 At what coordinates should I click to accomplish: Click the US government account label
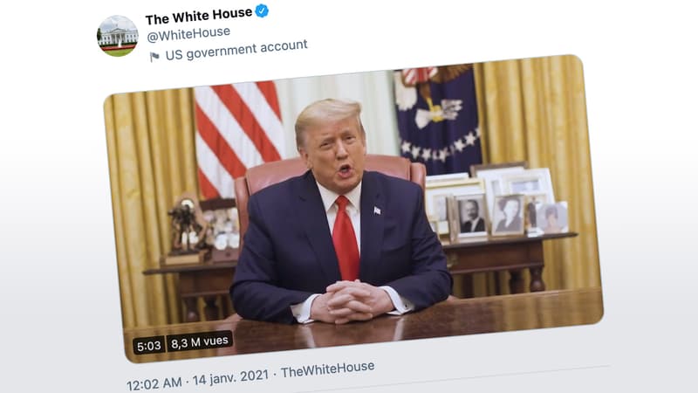[236, 50]
